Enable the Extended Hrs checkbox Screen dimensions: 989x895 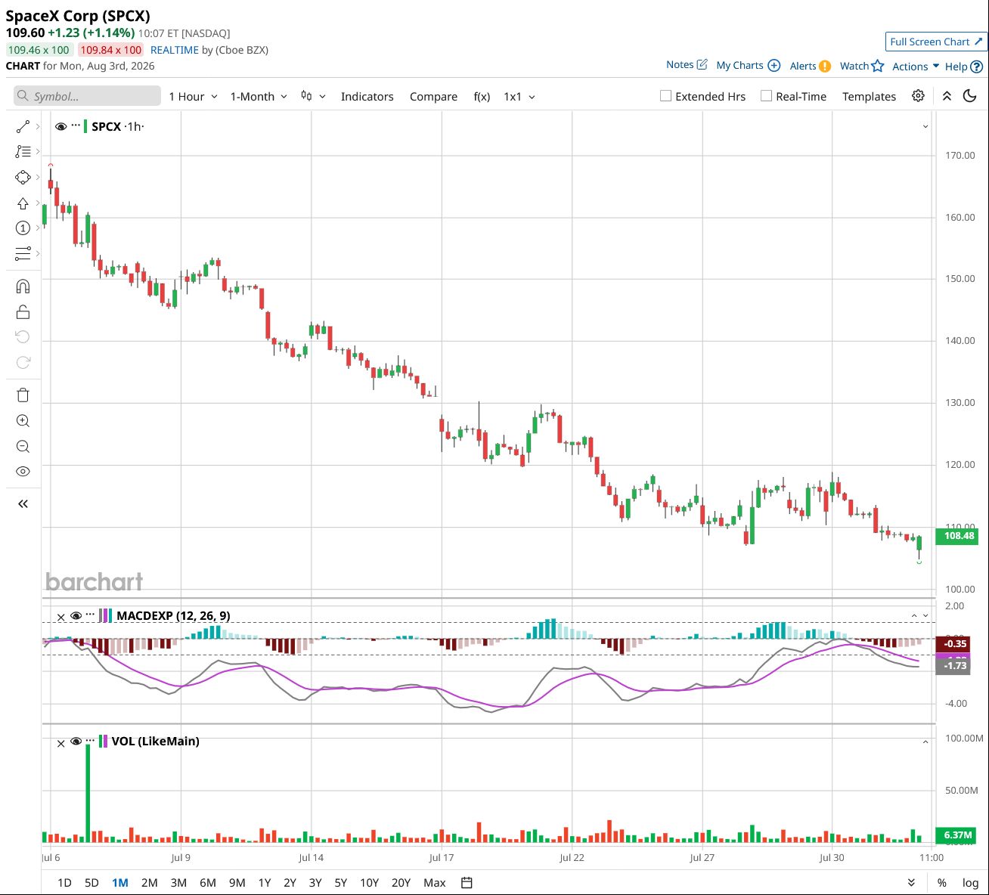point(665,96)
